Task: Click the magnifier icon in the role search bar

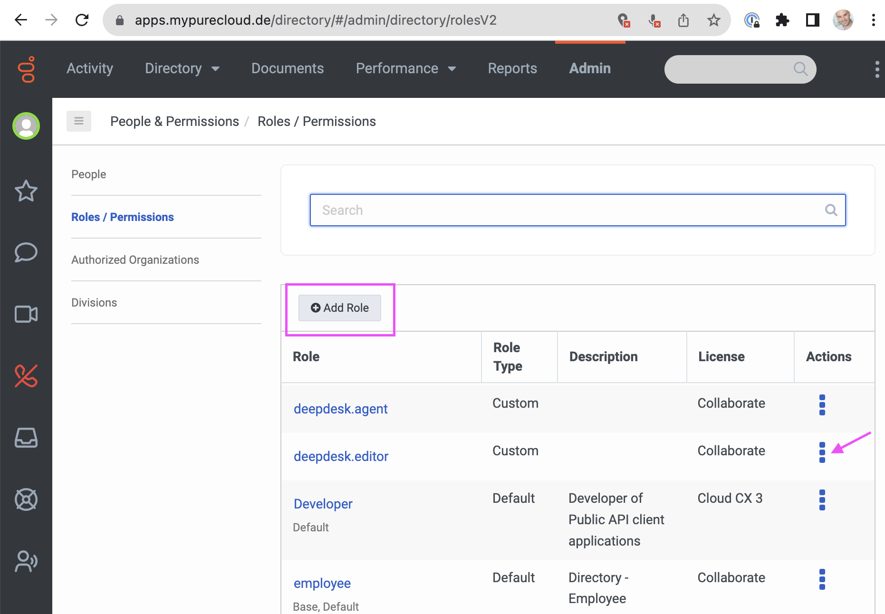Action: 831,210
